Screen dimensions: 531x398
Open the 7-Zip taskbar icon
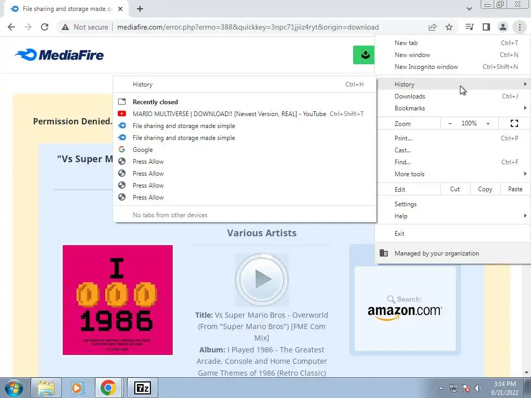(143, 388)
